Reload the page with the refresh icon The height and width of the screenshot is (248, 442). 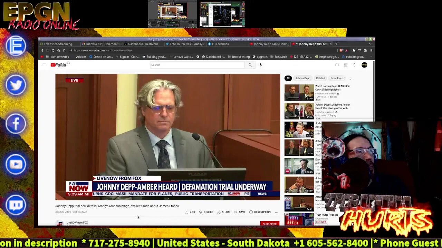[x=53, y=50]
